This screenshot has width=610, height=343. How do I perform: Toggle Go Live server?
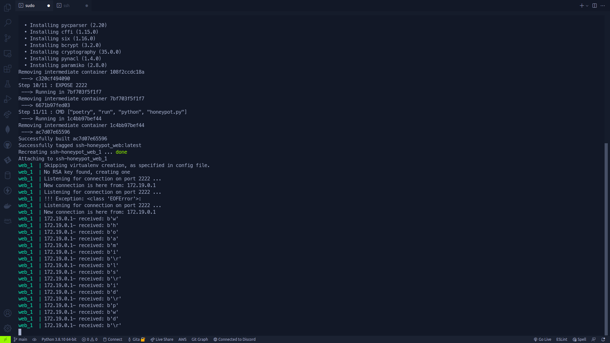click(x=542, y=339)
